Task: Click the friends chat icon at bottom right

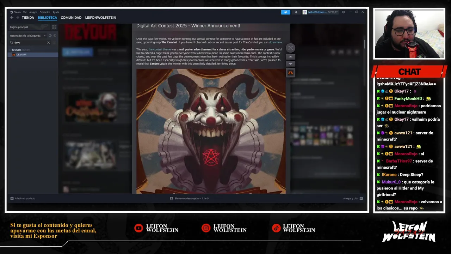Action: click(x=361, y=199)
